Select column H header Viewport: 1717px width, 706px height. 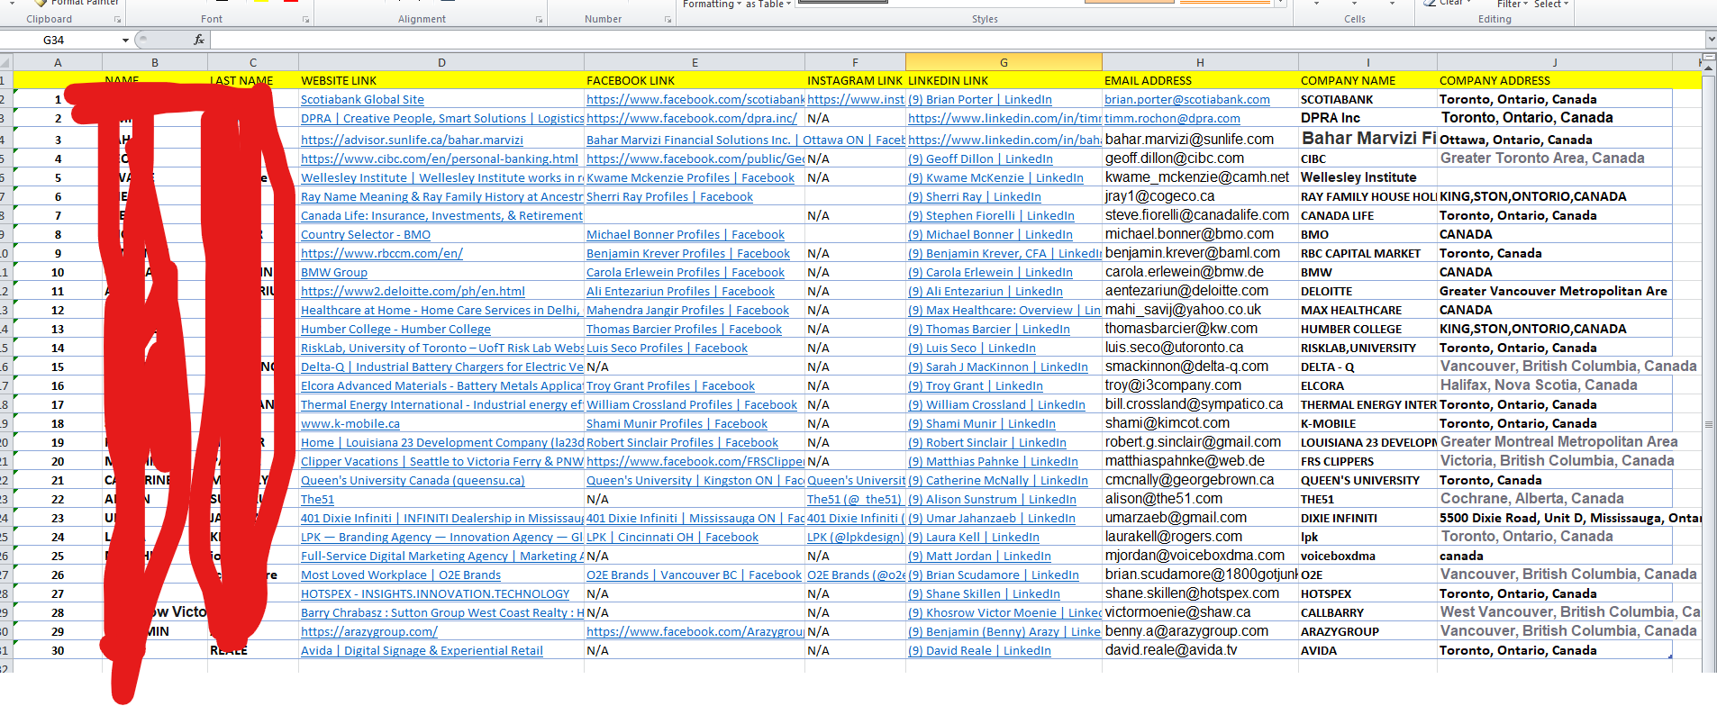click(1200, 62)
